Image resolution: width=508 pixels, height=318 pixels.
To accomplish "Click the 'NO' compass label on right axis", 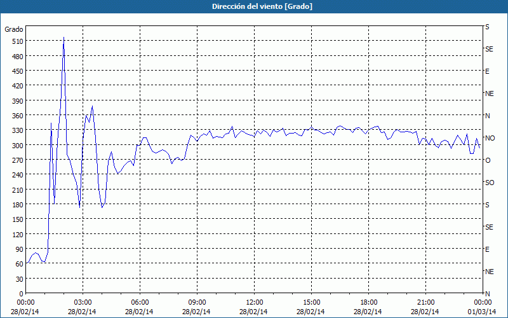I will (x=490, y=138).
